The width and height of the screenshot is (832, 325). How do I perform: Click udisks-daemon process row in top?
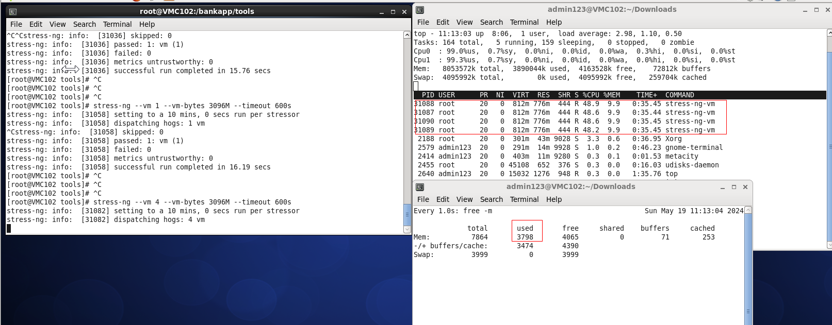568,165
